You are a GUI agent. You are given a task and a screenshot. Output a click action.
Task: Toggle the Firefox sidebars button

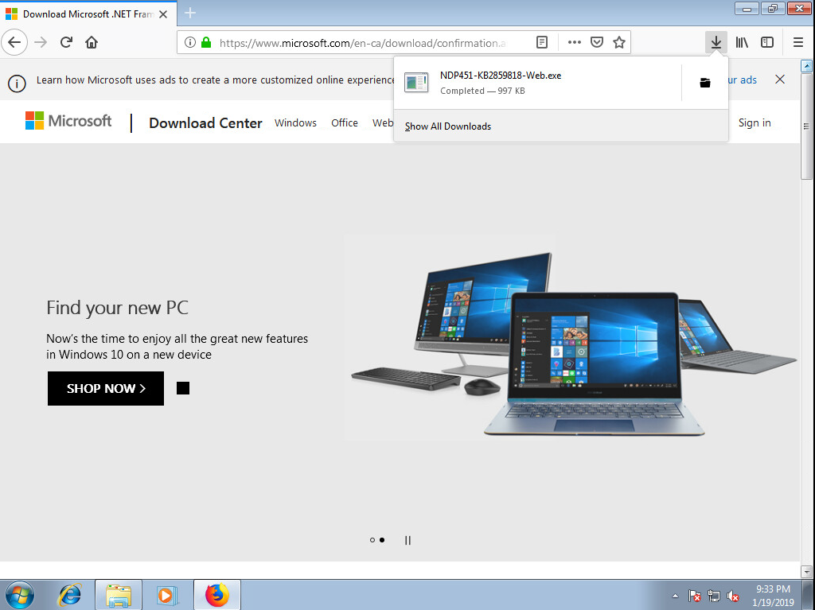(x=767, y=43)
